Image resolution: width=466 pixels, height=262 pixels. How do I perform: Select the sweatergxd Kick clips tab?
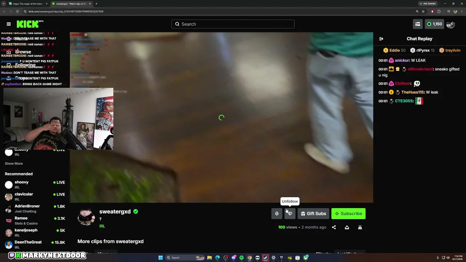point(71,4)
